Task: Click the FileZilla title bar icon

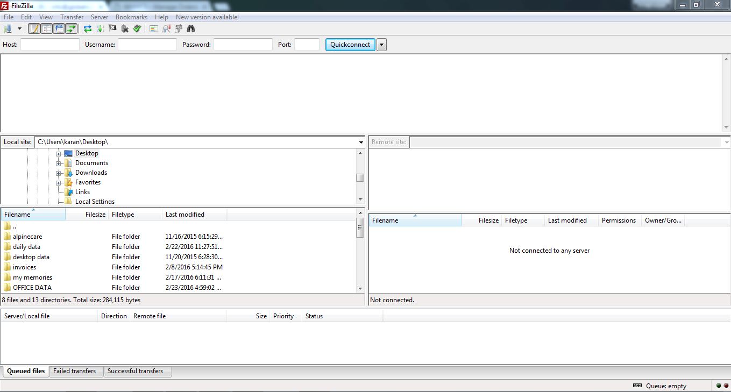Action: 4,5
